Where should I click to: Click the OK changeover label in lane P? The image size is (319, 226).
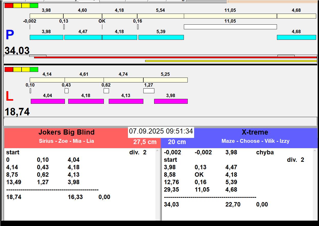tap(102, 21)
